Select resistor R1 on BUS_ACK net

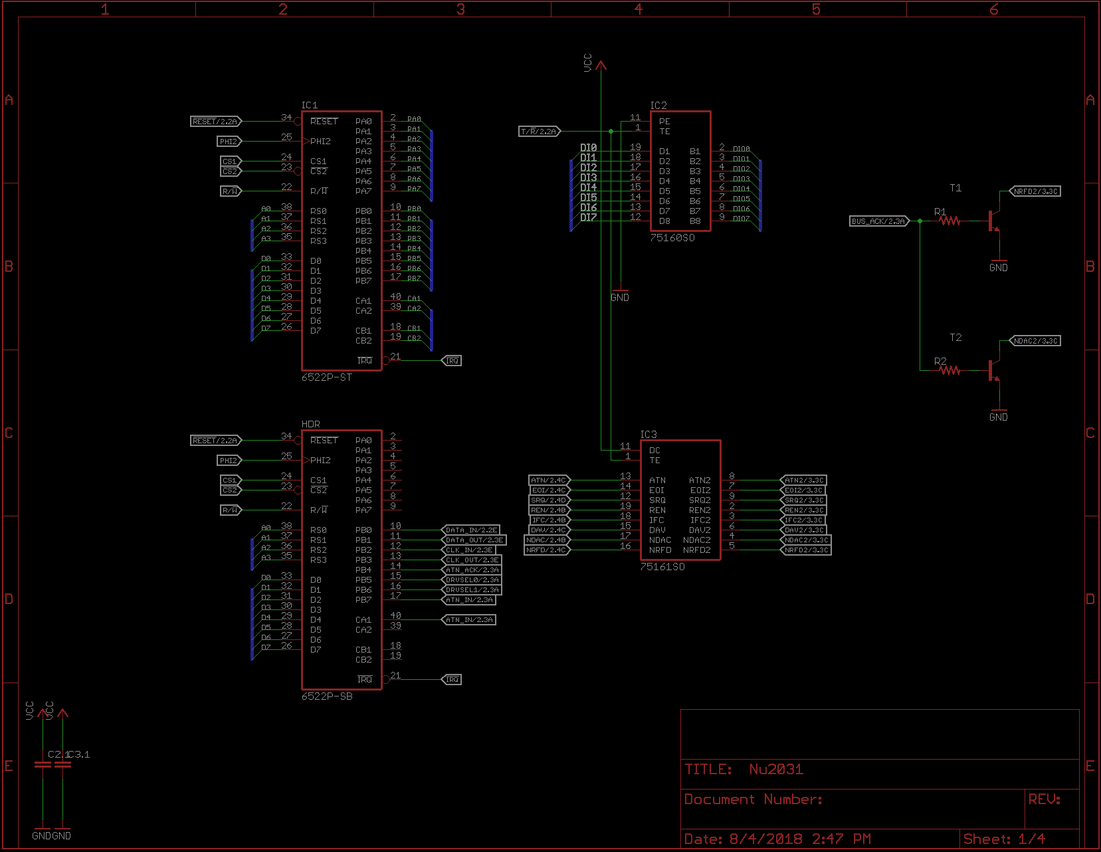click(x=949, y=220)
